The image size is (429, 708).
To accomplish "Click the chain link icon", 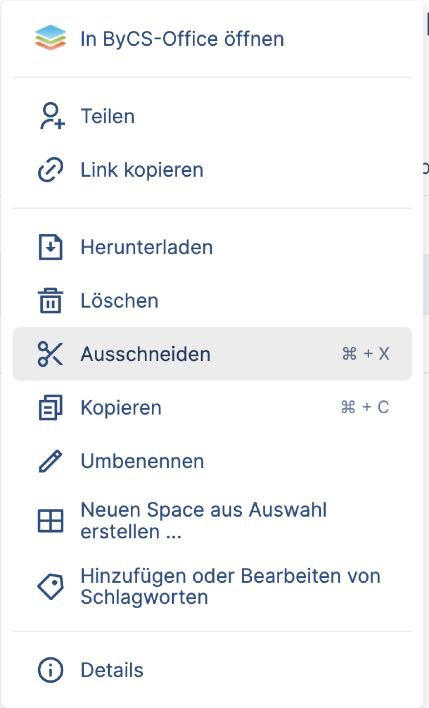I will (50, 170).
